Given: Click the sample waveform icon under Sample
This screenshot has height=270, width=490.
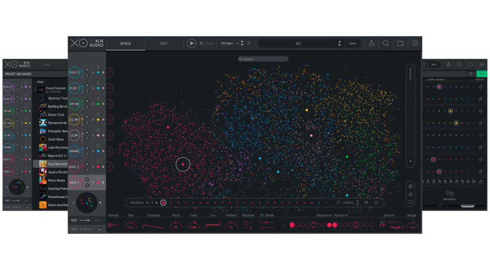Looking at the screenshot, I should point(113,225).
